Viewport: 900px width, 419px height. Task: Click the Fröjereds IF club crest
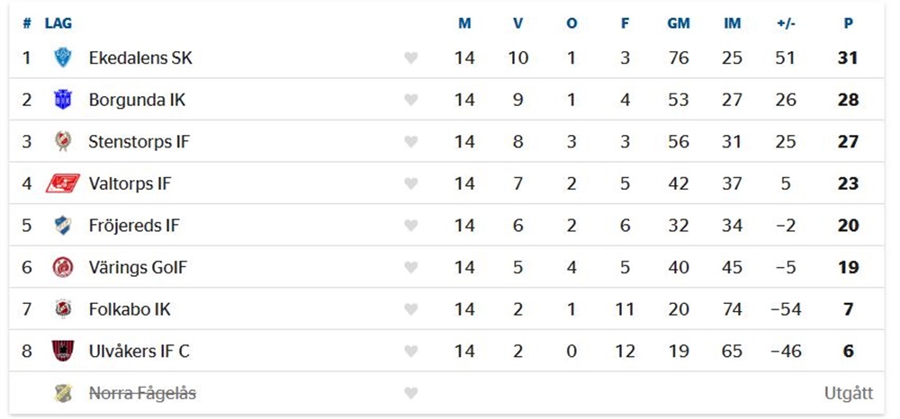coord(63,226)
